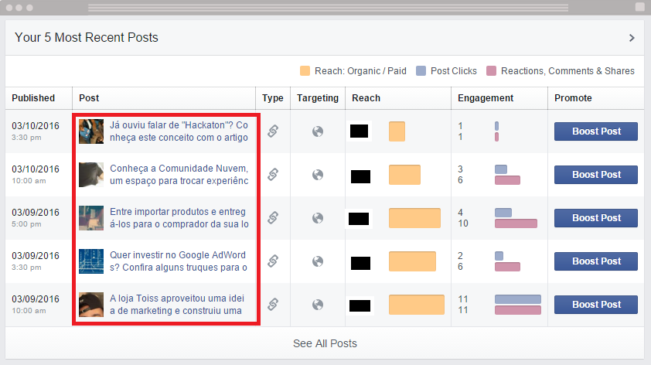This screenshot has height=365, width=651.
Task: Click link type icon for Entre importar produtos post
Action: pos(273,217)
